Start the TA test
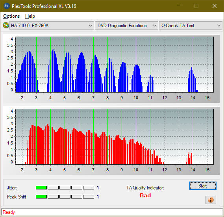This screenshot has height=217, width=224. pos(203,186)
